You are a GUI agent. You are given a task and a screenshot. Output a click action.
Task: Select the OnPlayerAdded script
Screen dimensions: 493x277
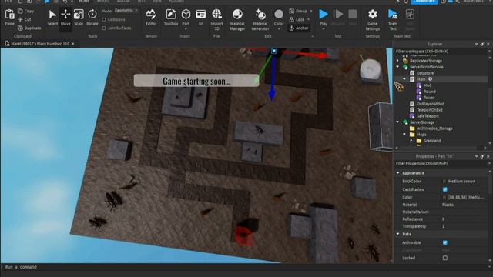[430, 104]
